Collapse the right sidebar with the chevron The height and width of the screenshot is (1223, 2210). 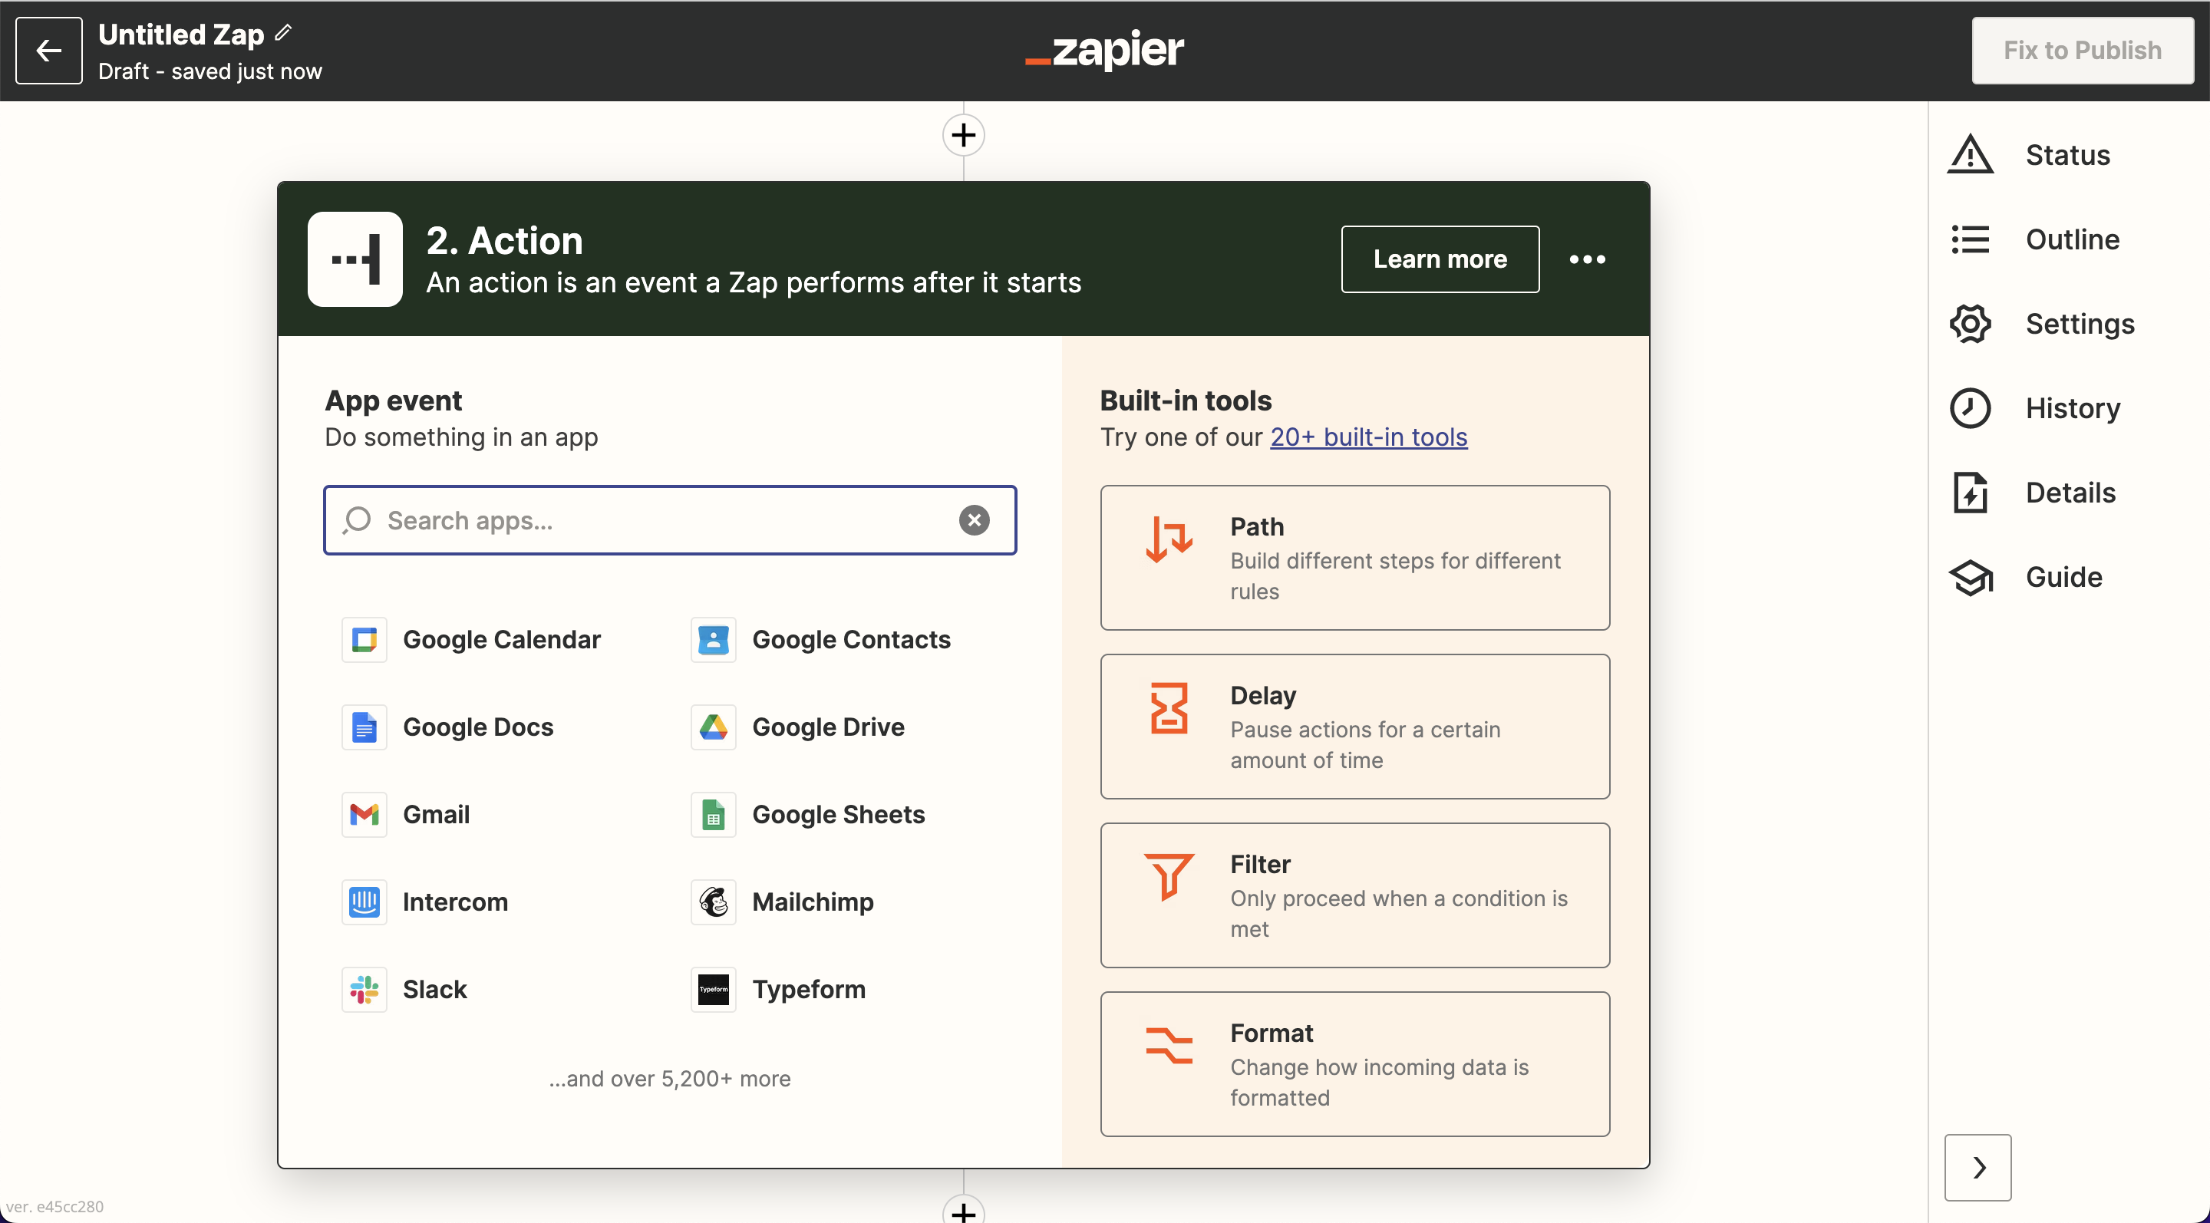coord(1977,1167)
